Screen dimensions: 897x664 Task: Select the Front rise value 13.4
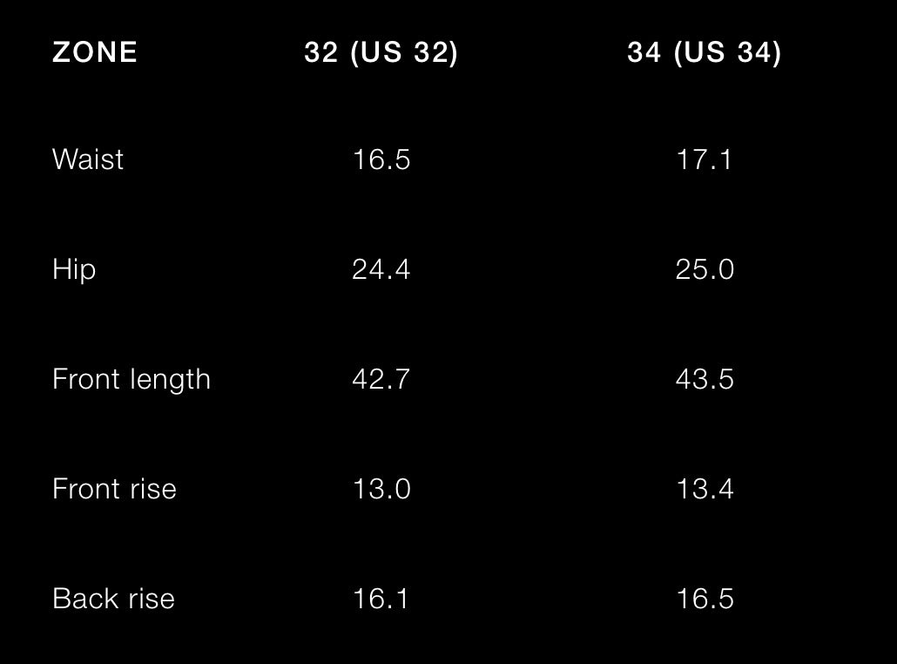tap(704, 489)
